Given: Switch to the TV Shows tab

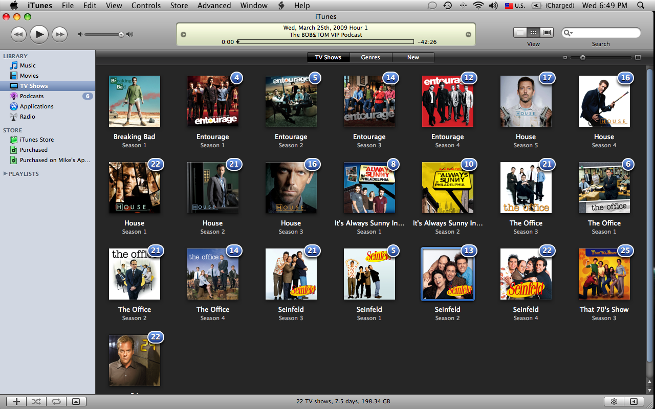Looking at the screenshot, I should [328, 57].
